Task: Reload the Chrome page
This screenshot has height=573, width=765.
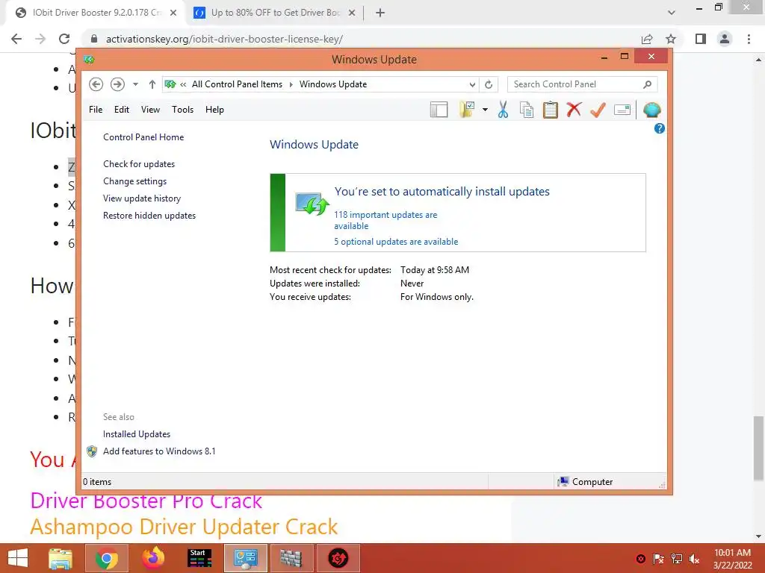Action: pos(64,39)
